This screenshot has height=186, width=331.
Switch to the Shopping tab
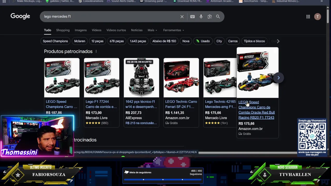pyautogui.click(x=63, y=30)
